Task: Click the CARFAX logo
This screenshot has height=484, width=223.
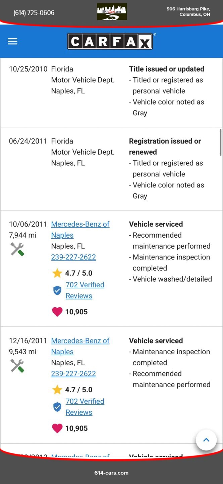Action: [110, 41]
